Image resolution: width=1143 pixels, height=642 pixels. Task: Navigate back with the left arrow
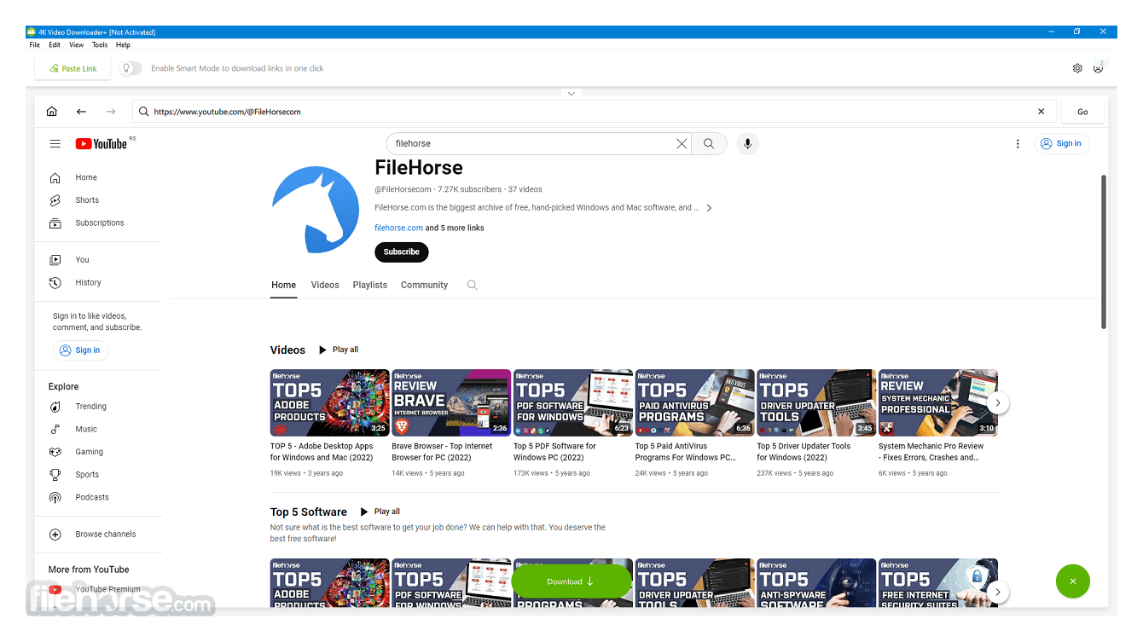[x=81, y=112]
